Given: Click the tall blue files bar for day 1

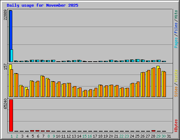Looking at the screenshot, I should 11,30.
